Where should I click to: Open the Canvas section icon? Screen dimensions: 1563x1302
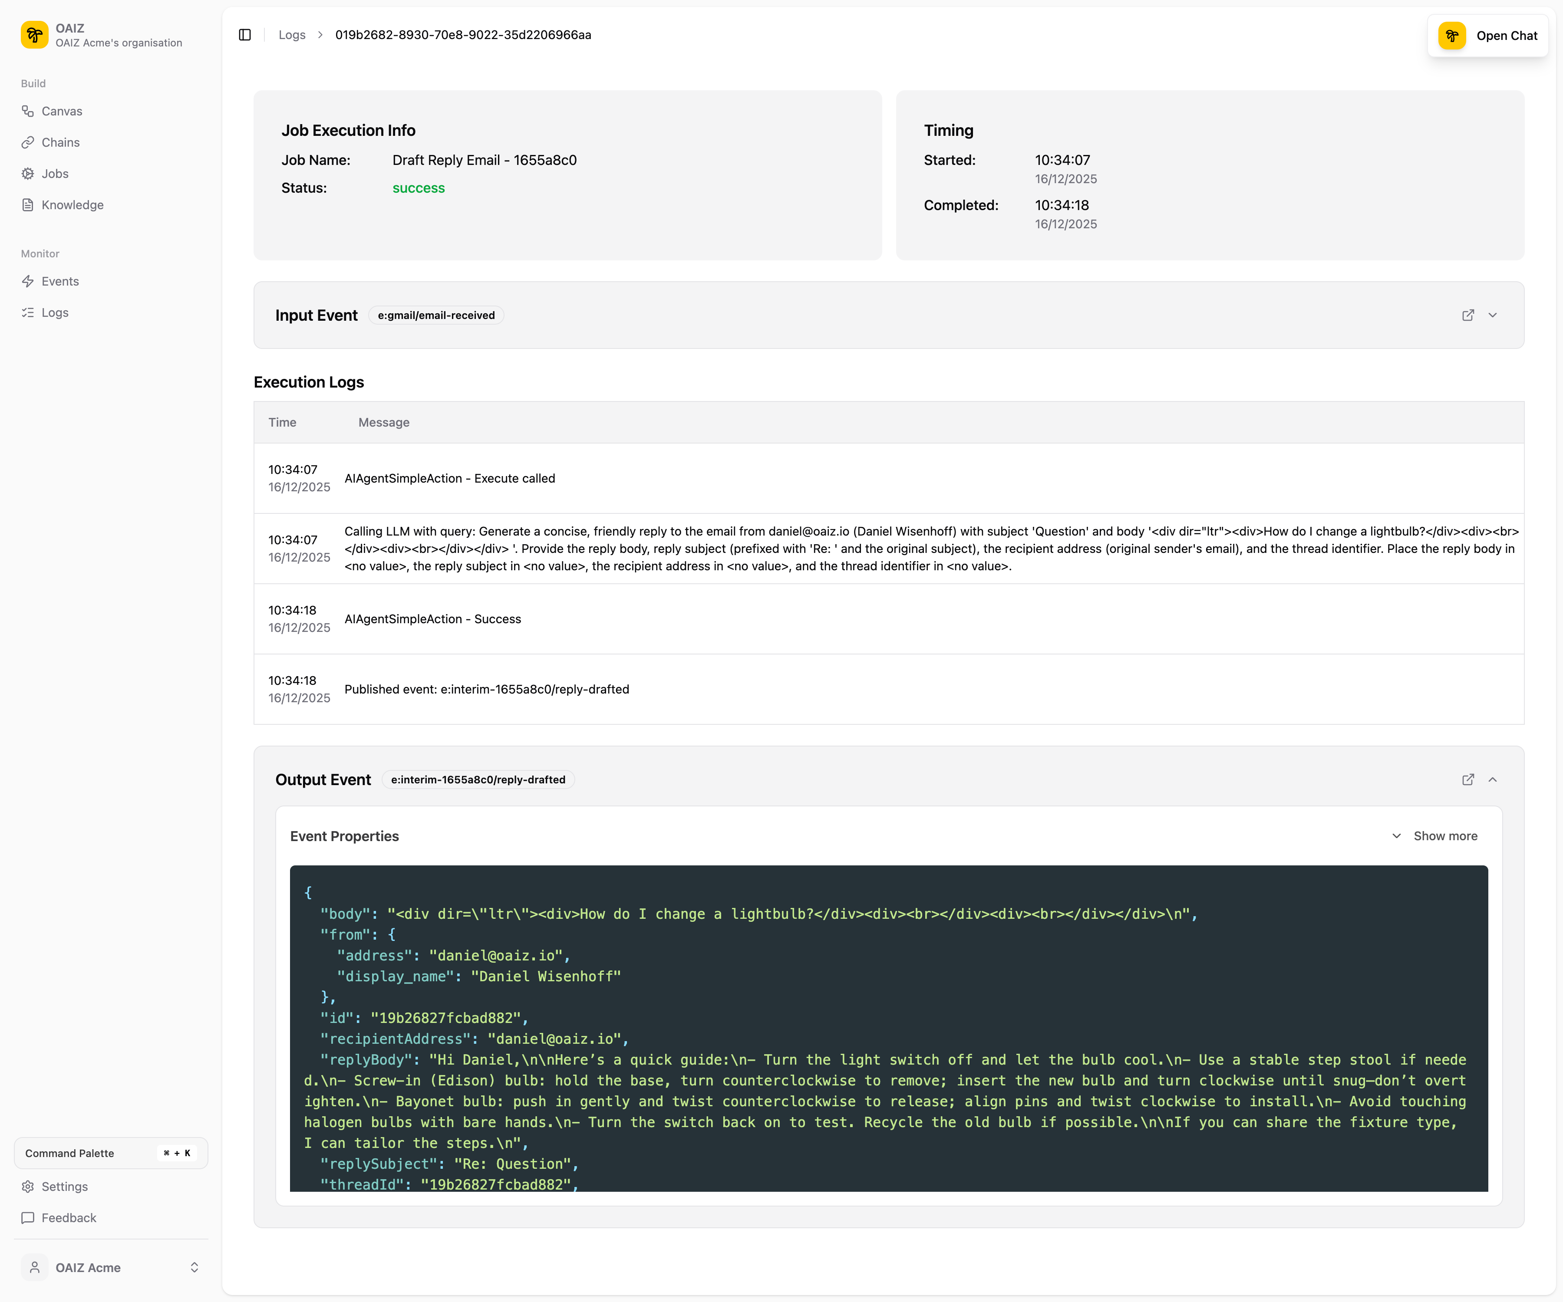point(28,111)
